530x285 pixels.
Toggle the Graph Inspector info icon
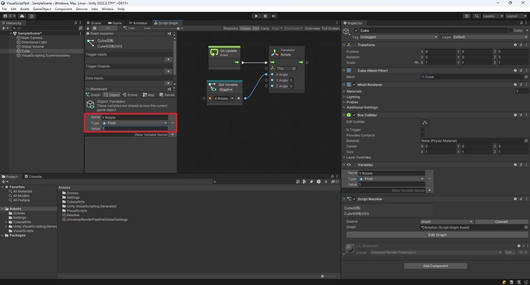coord(94,28)
